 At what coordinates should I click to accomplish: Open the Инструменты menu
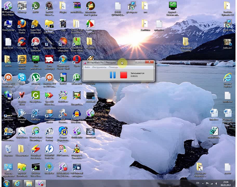point(99,67)
